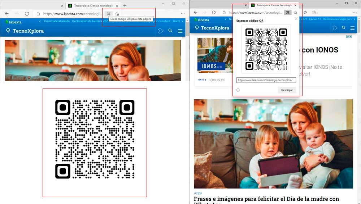This screenshot has width=361, height=204.
Task: Open the AdChoices icon on the ad
Action: pyautogui.click(x=348, y=36)
